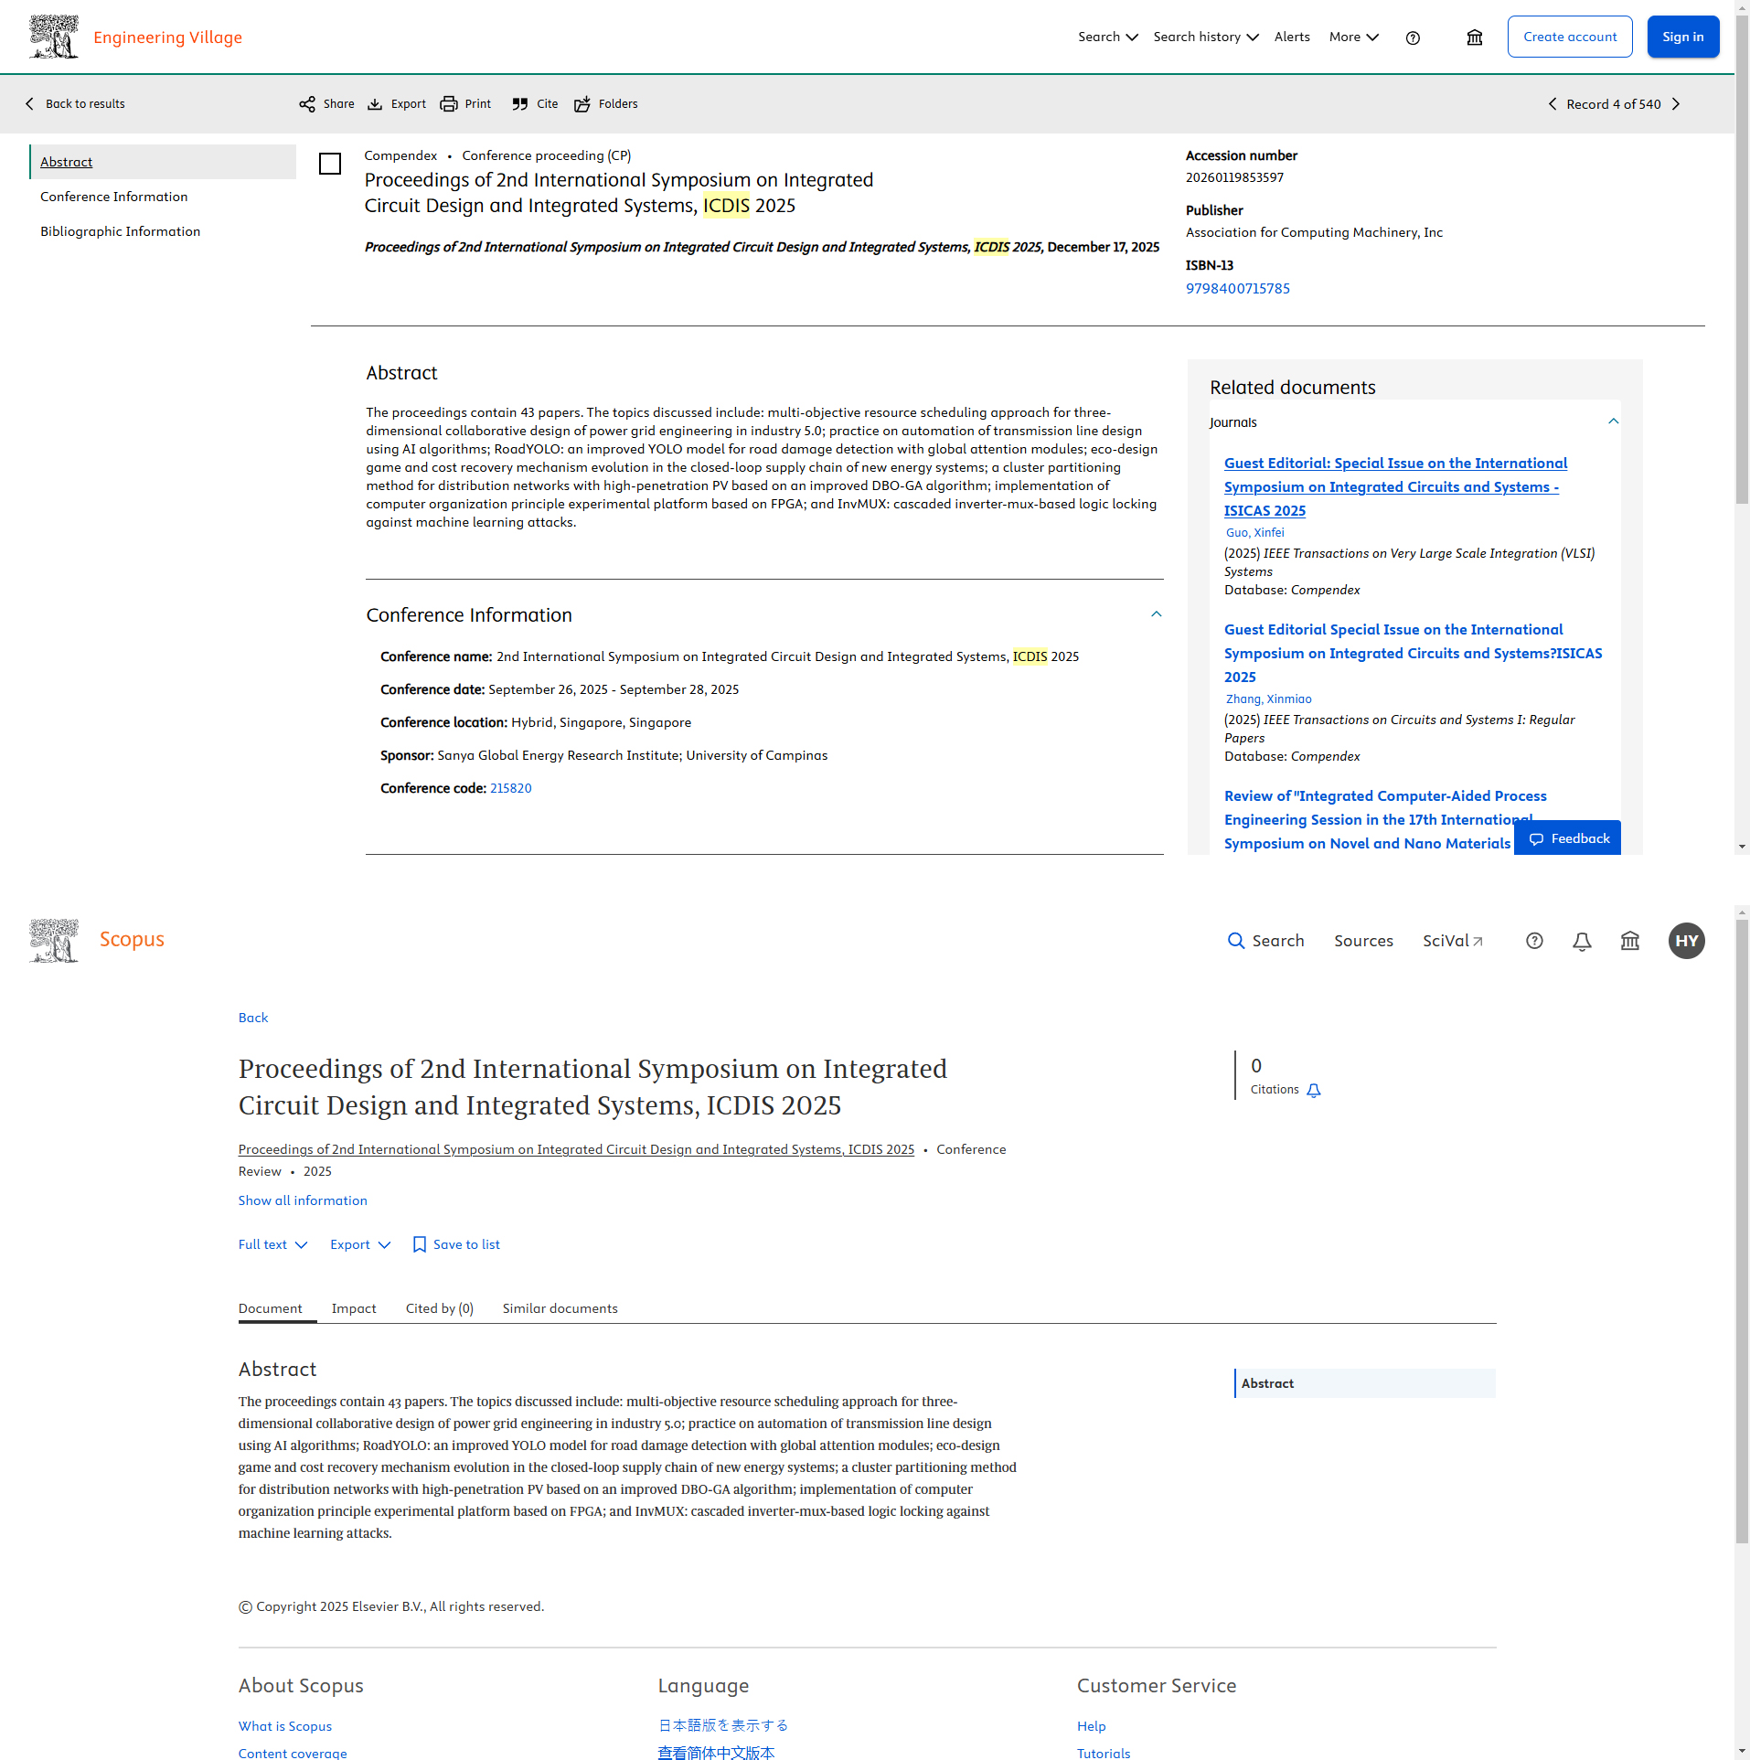Click the Scopus institution building icon

[1629, 941]
